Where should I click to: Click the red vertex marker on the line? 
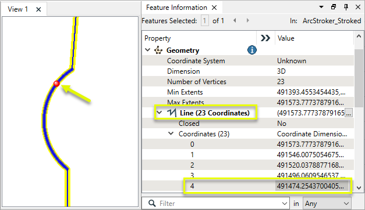coord(56,84)
